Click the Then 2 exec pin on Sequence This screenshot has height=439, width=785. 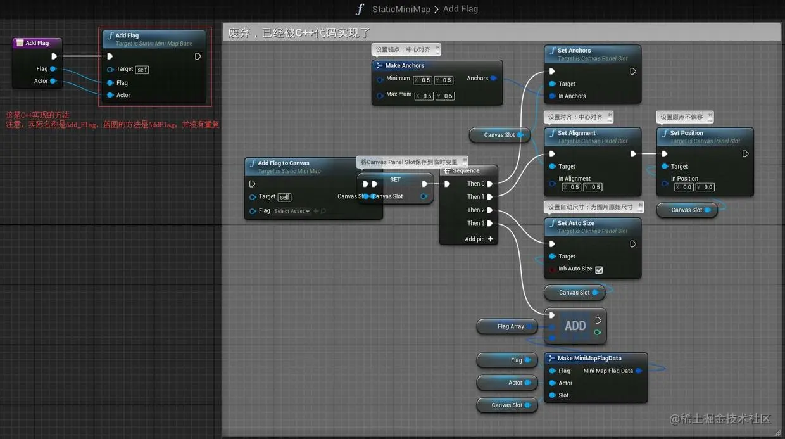[x=490, y=210]
